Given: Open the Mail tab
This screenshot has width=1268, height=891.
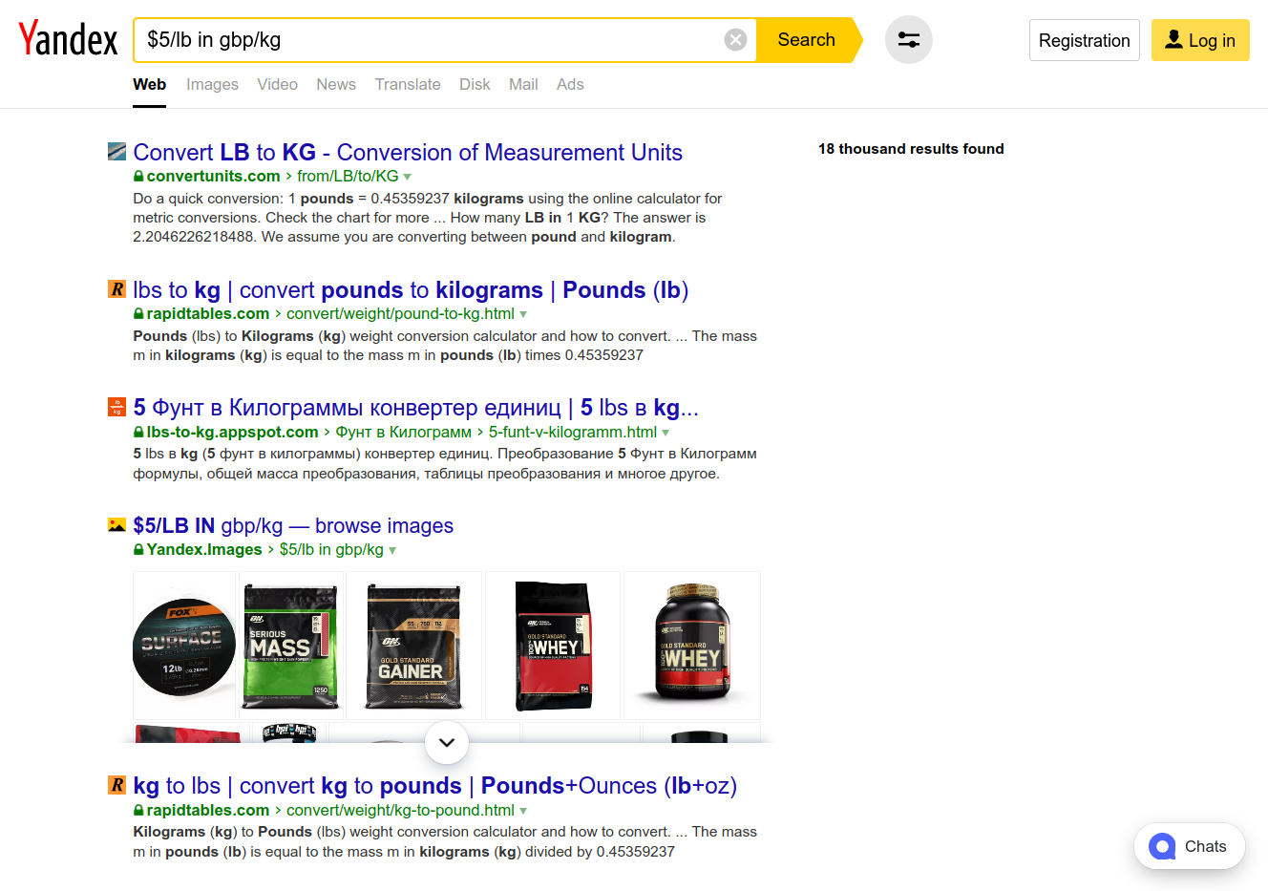Looking at the screenshot, I should [523, 84].
